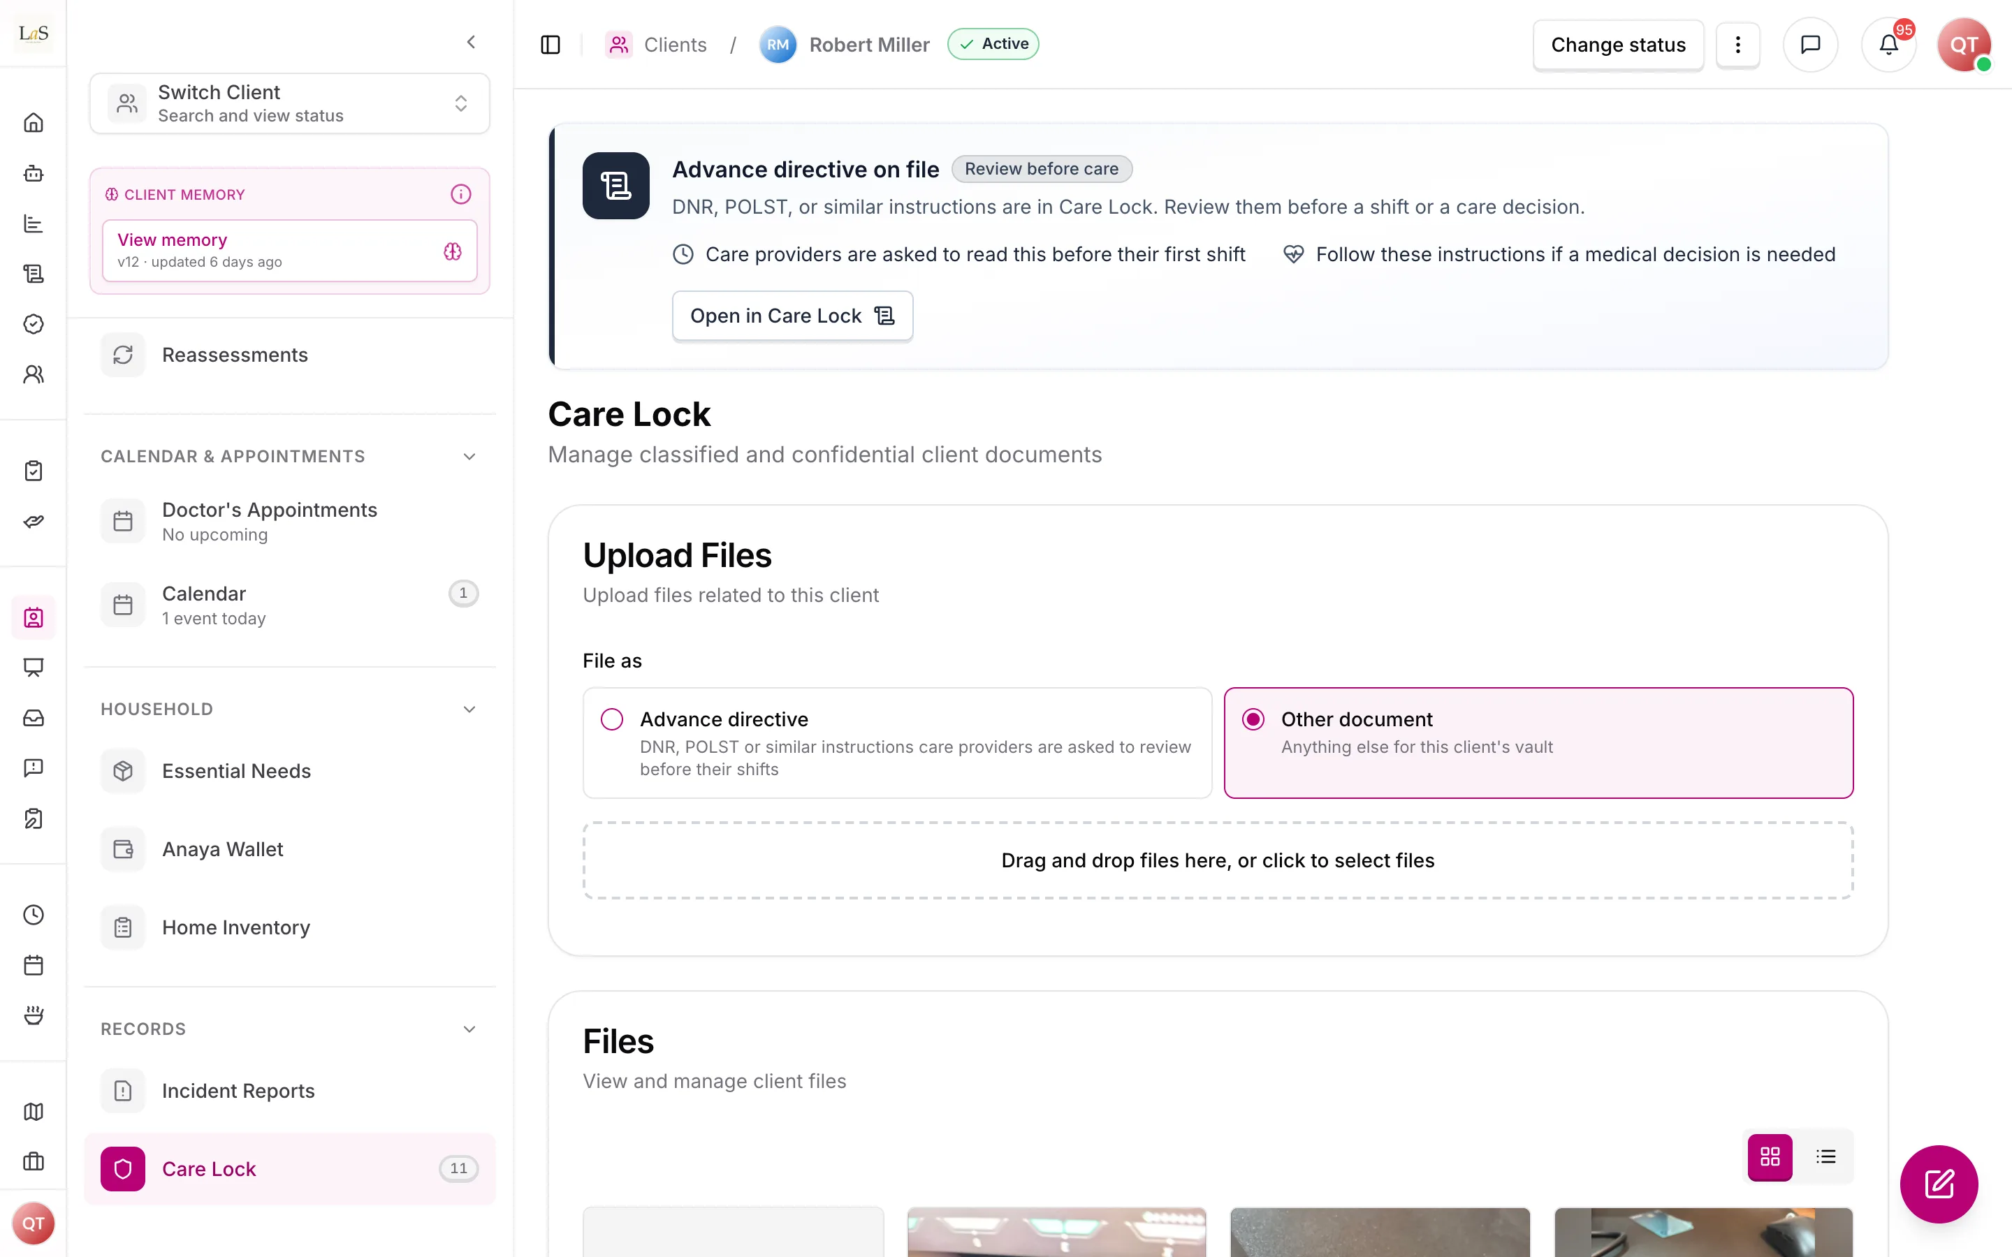Image resolution: width=2012 pixels, height=1257 pixels.
Task: Collapse the client sidebar with back chevron
Action: [x=472, y=42]
